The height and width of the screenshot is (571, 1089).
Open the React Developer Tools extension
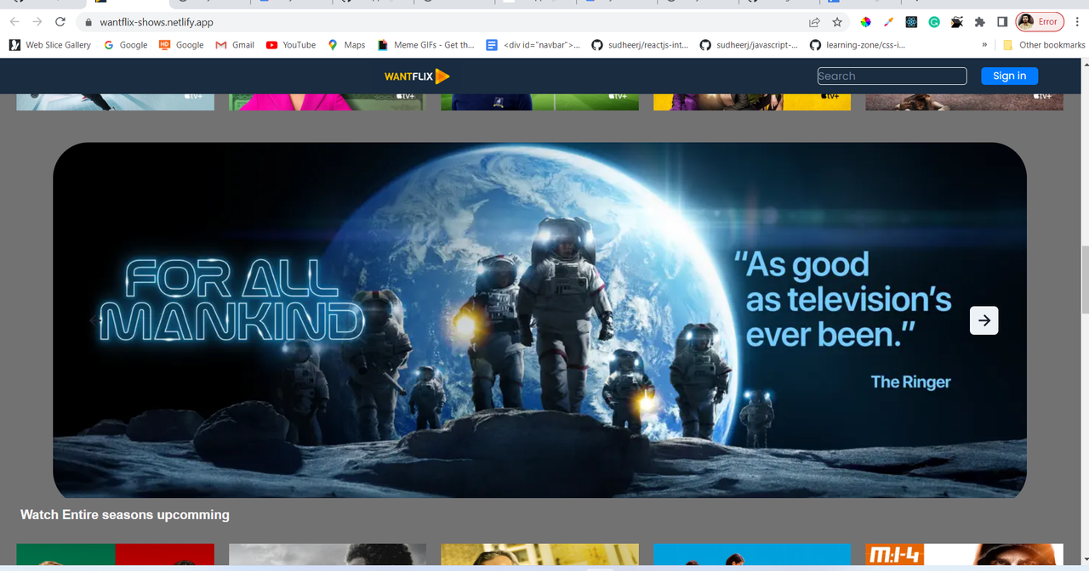911,22
